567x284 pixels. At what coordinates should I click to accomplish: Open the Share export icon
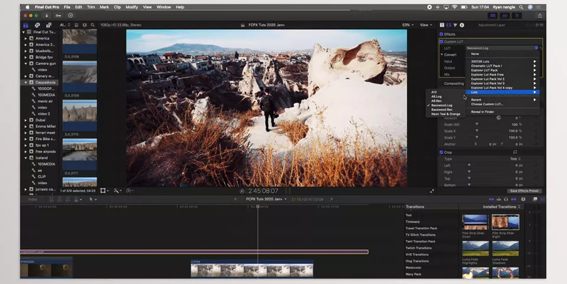(x=539, y=15)
